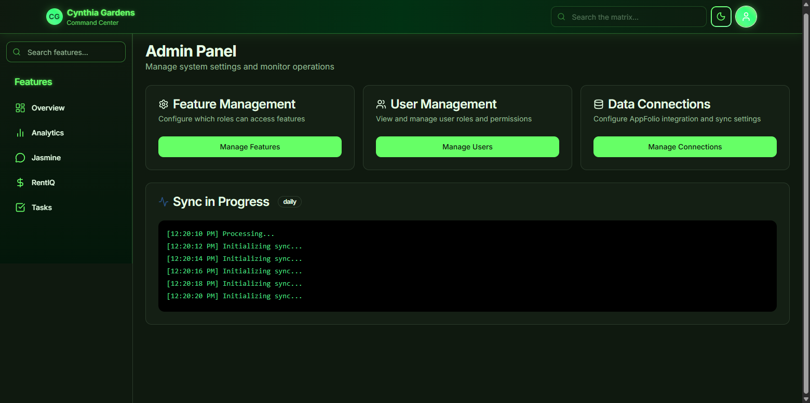Click the RentIQ dollar sign icon
This screenshot has height=403, width=810.
coord(20,183)
